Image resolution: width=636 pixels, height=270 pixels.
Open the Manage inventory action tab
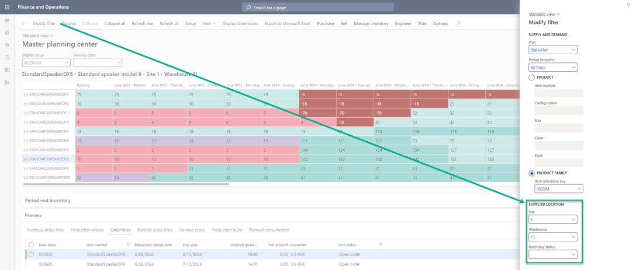[371, 23]
